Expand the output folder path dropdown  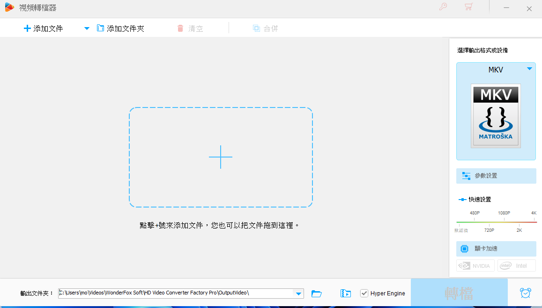point(299,294)
